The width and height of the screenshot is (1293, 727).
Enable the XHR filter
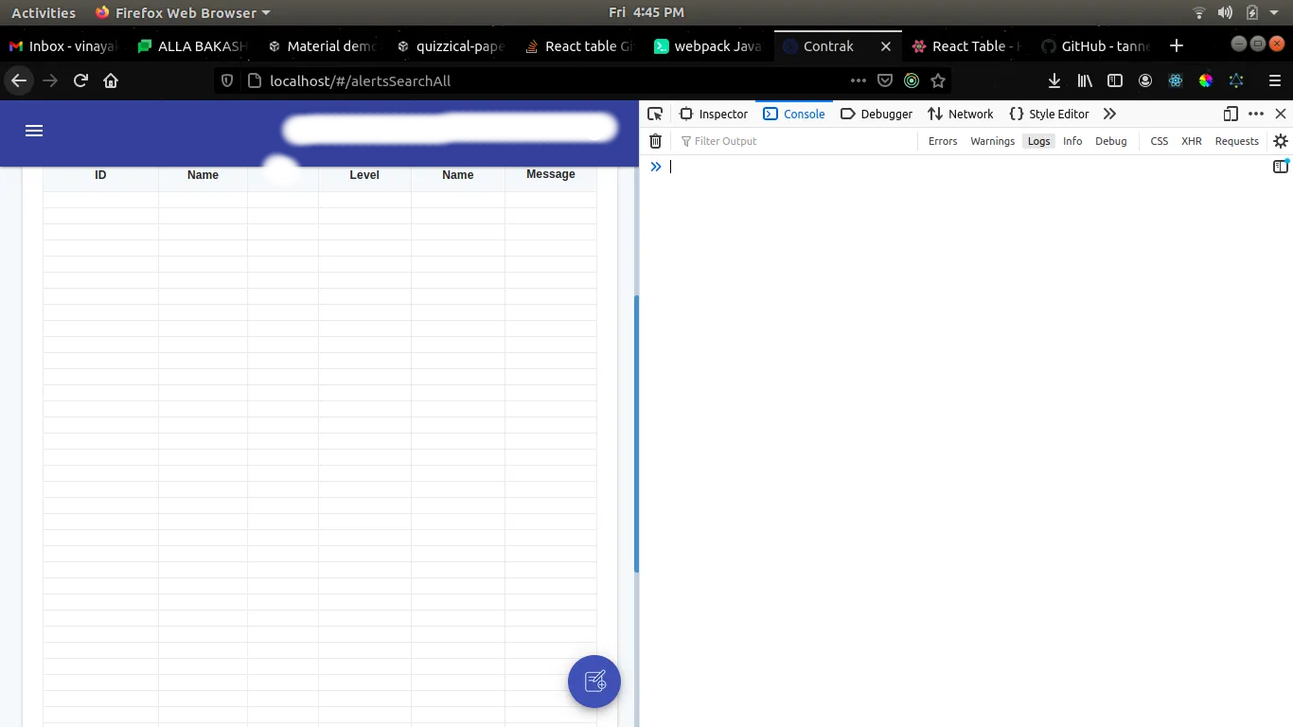[1192, 141]
